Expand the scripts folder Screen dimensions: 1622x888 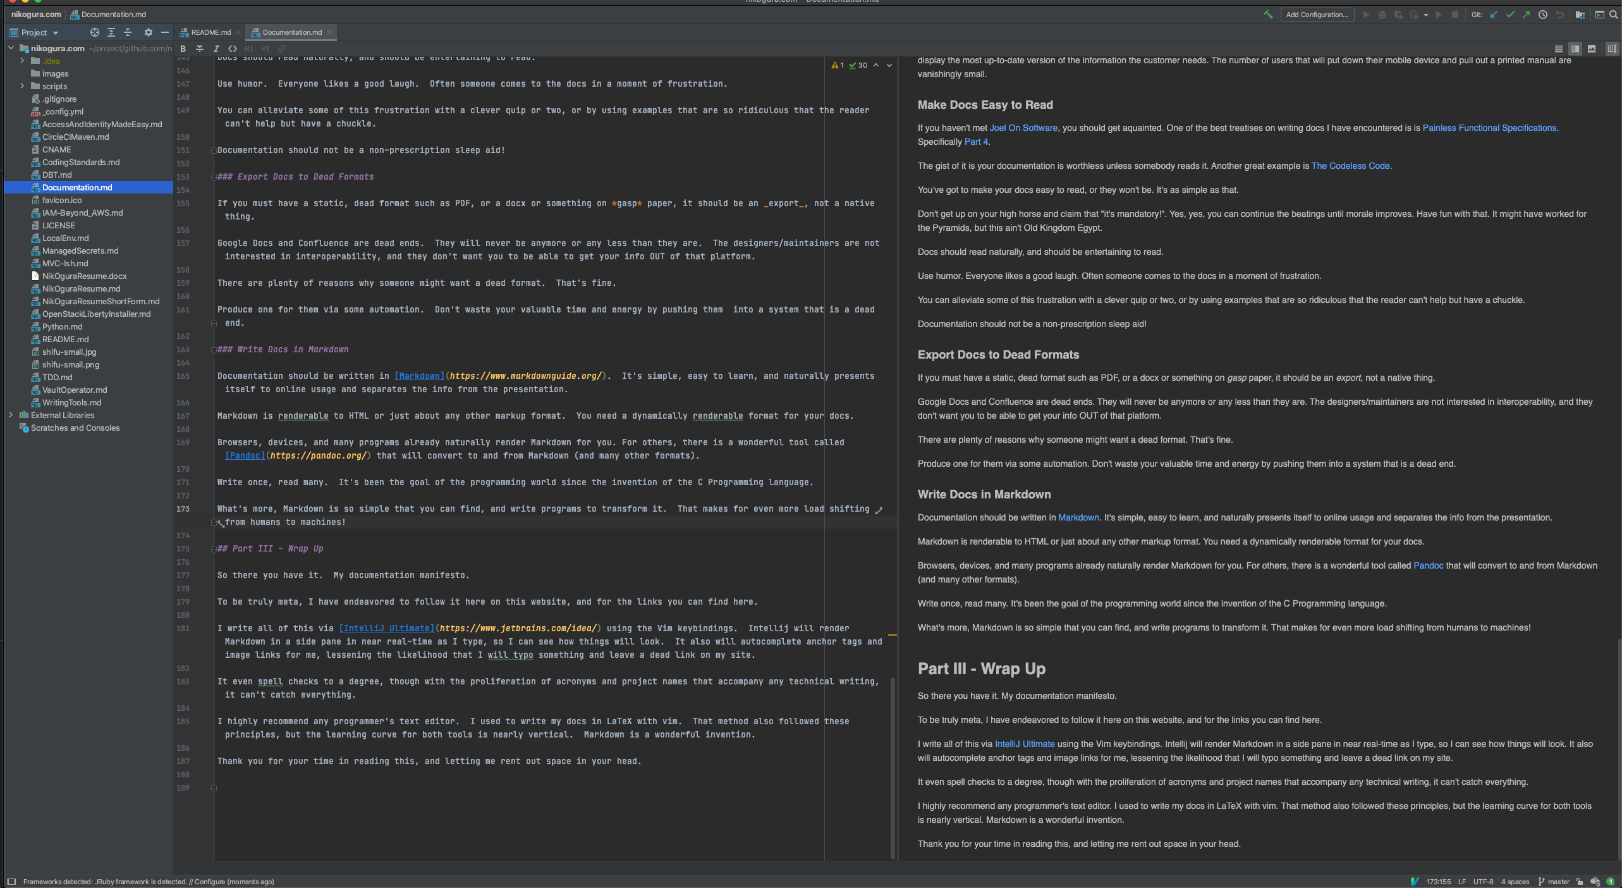tap(23, 86)
